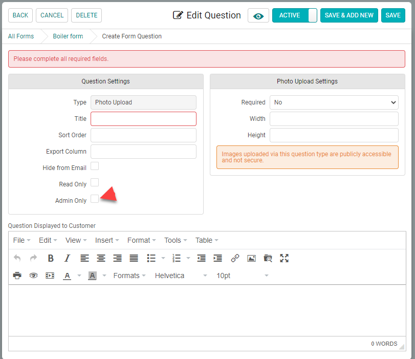Apply Italic formatting in the editor
The height and width of the screenshot is (359, 415).
(67, 258)
